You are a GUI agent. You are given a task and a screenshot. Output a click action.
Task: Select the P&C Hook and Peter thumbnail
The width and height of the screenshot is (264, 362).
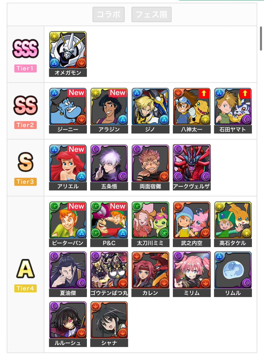[109, 220]
